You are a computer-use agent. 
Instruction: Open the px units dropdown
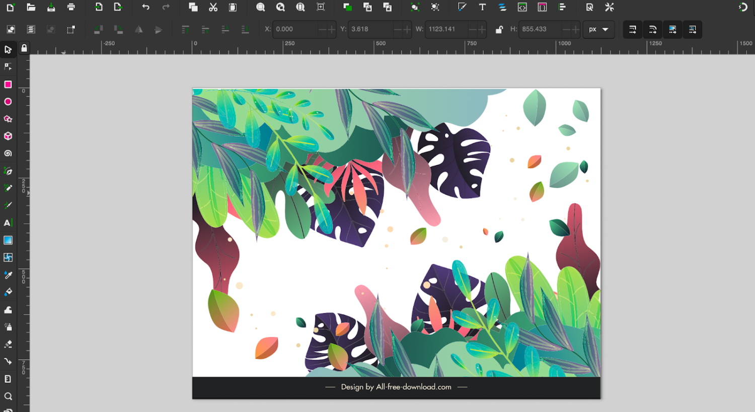point(598,29)
